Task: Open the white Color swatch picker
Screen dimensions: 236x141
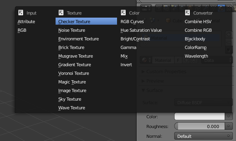Action: [x=200, y=116]
